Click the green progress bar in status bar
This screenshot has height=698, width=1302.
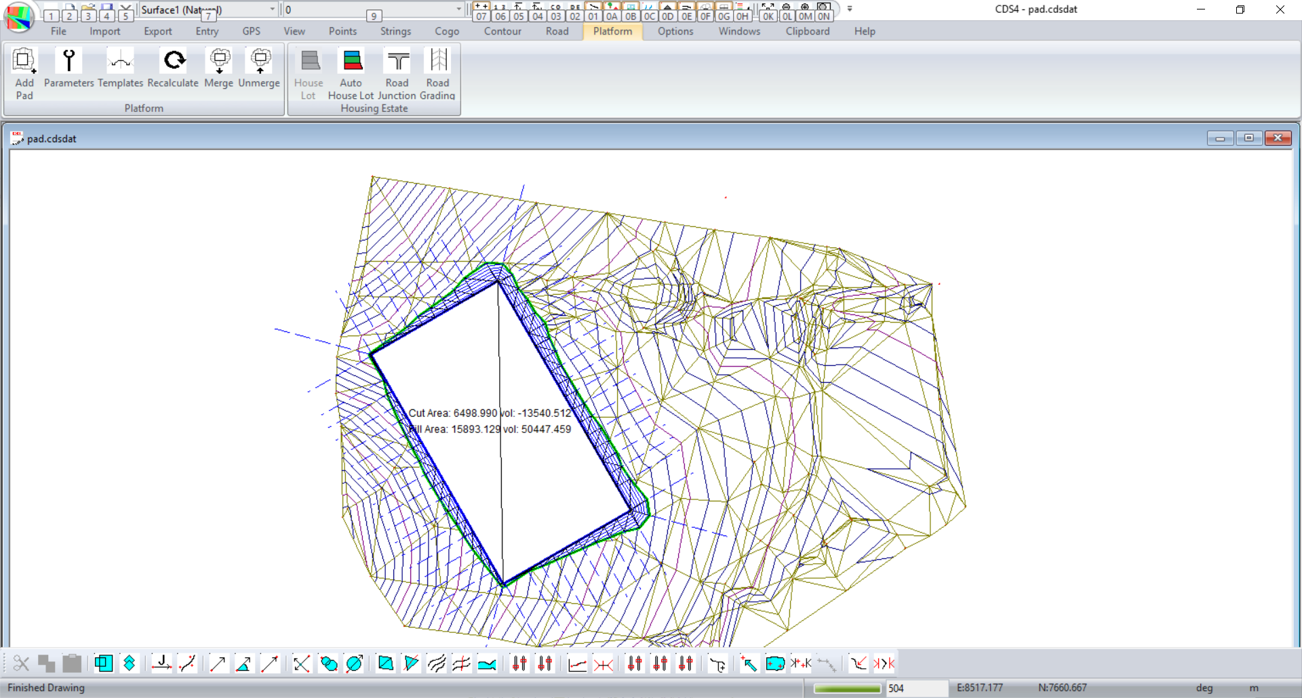847,689
